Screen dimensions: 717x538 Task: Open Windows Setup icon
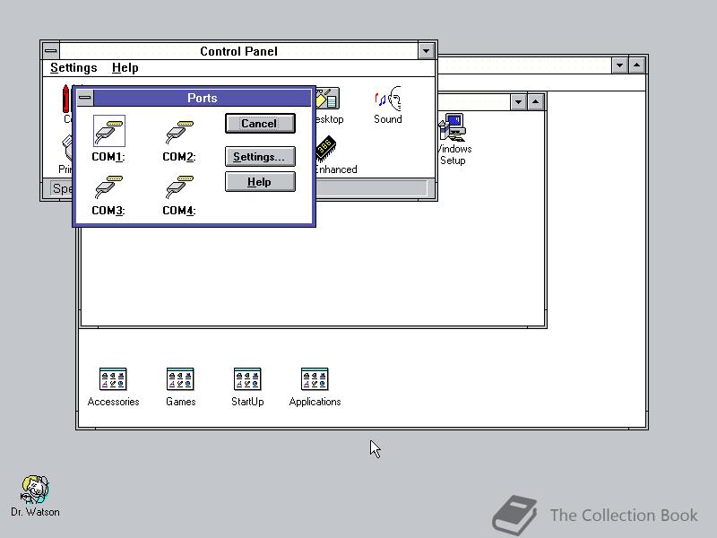(x=453, y=127)
